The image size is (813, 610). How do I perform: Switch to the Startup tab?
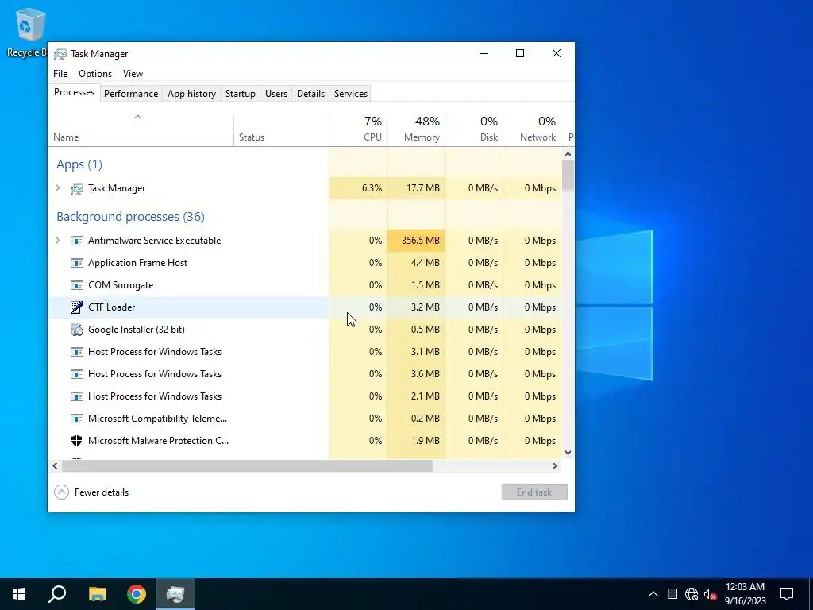pyautogui.click(x=240, y=94)
